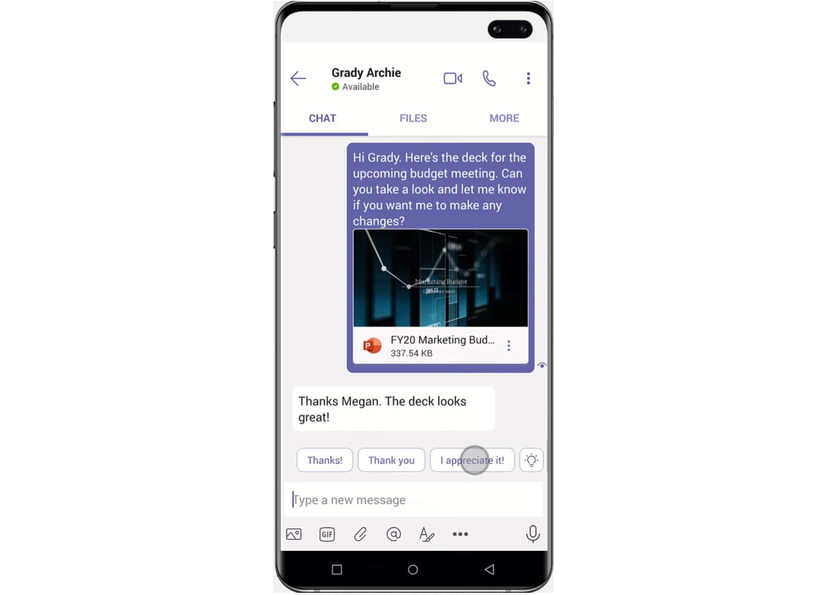Open video call with Grady Archie
826x595 pixels.
pos(453,78)
